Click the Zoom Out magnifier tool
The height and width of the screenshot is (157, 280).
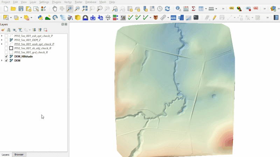(x=77, y=9)
